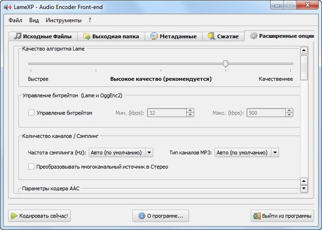Open the Частота сэмплинга (Hz) dropdown

tap(149, 153)
